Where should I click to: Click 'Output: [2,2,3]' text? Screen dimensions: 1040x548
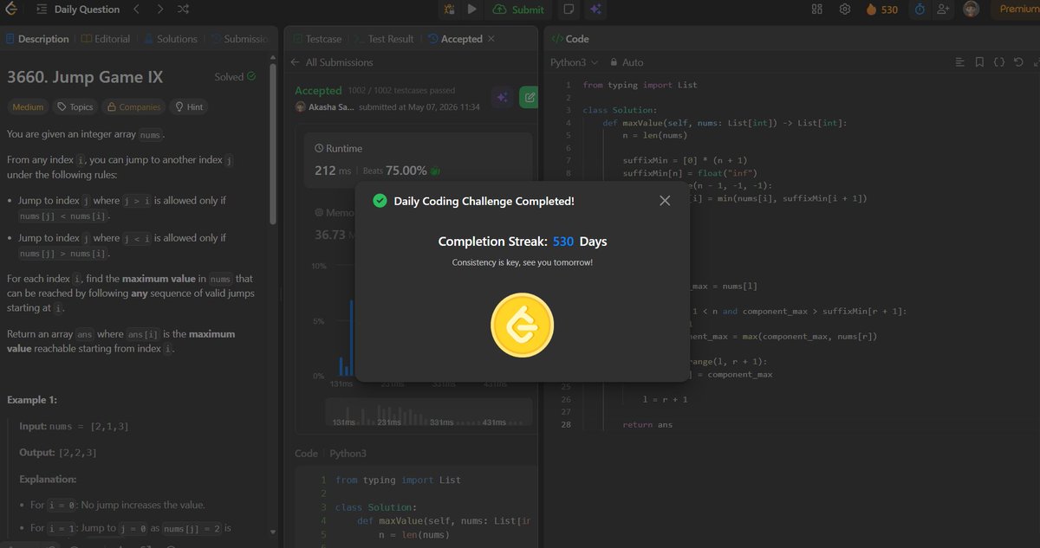click(58, 453)
